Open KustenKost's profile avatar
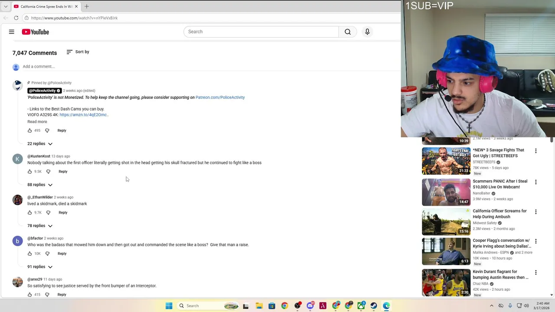 click(x=17, y=159)
